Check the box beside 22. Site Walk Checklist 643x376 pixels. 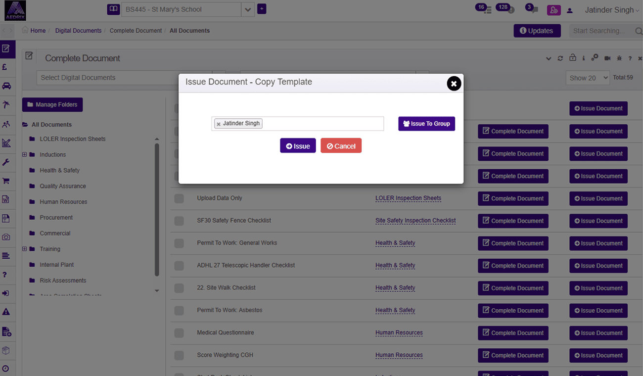[x=179, y=288]
